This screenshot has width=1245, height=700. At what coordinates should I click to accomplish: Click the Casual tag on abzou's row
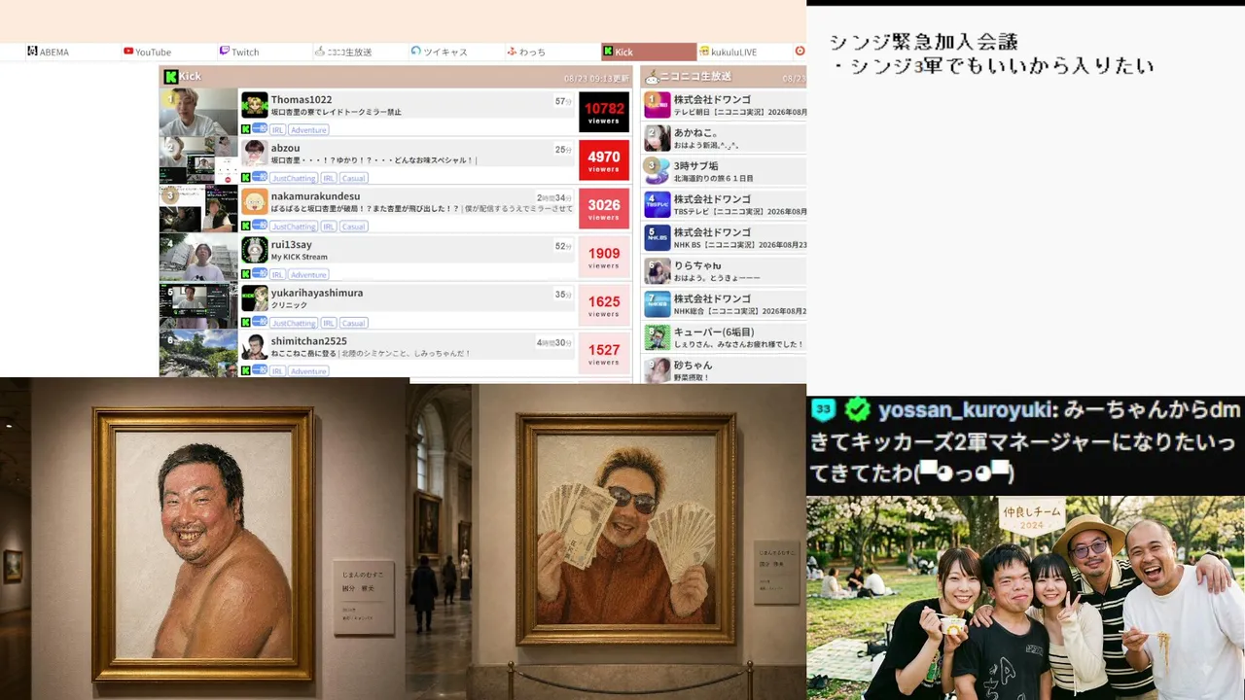(353, 178)
